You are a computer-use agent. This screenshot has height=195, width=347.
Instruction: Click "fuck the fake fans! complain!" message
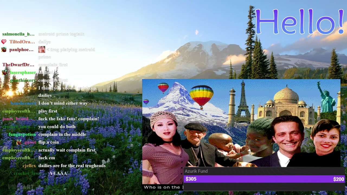pyautogui.click(x=69, y=119)
